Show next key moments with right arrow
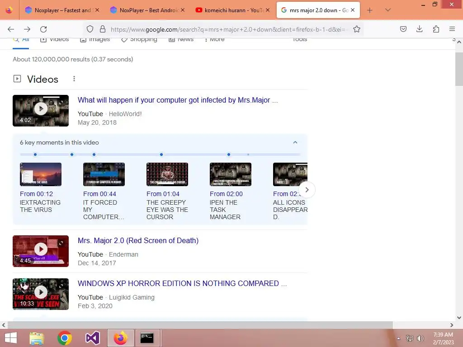463x347 pixels. coord(307,190)
